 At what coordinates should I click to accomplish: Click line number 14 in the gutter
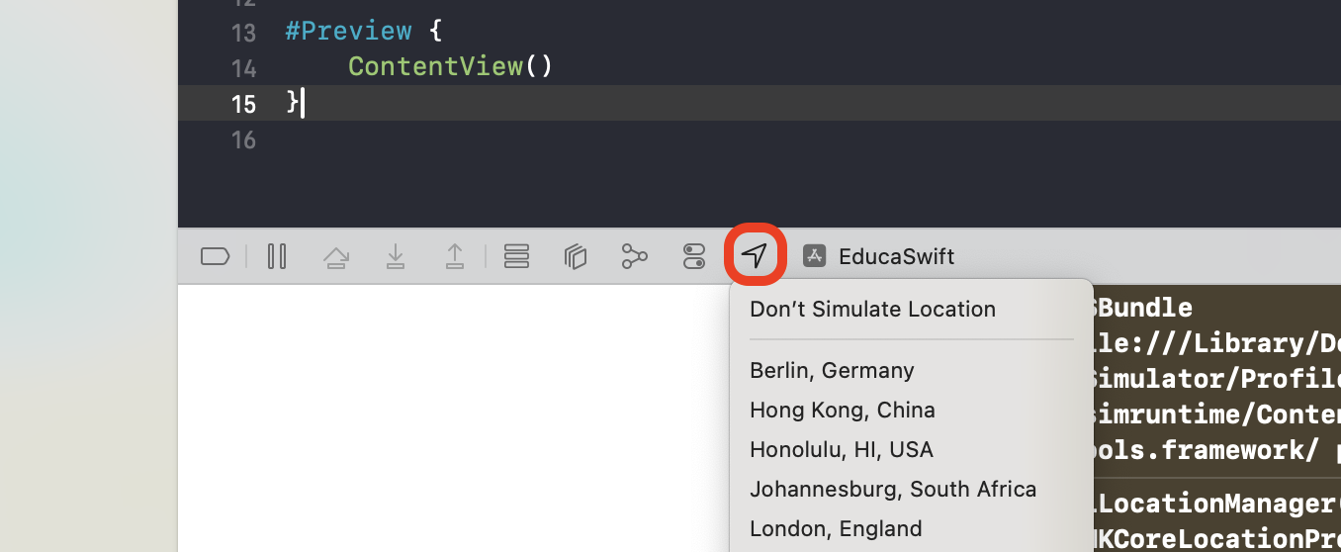tap(243, 68)
